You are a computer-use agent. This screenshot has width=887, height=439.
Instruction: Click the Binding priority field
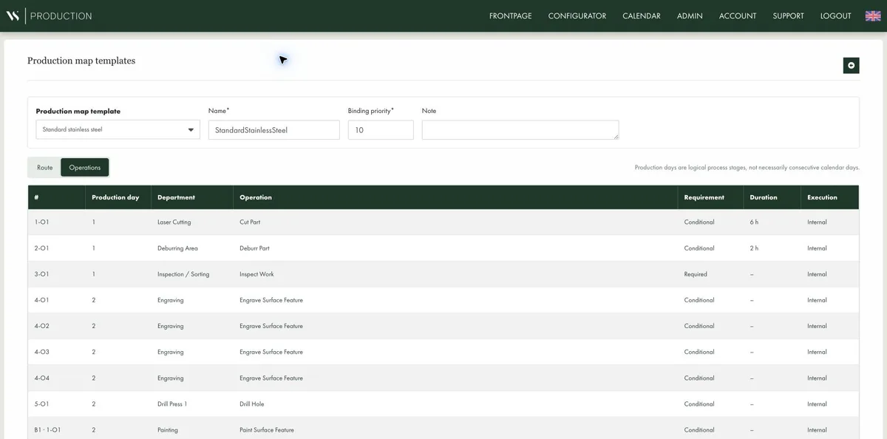point(381,129)
